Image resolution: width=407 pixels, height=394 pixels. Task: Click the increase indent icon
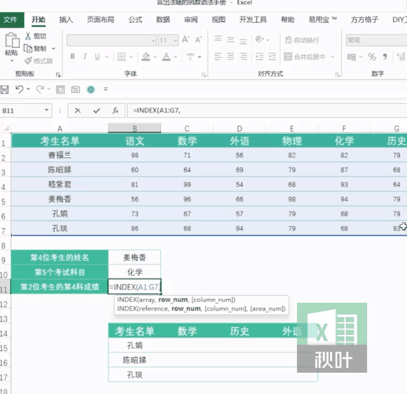pyautogui.click(x=272, y=56)
